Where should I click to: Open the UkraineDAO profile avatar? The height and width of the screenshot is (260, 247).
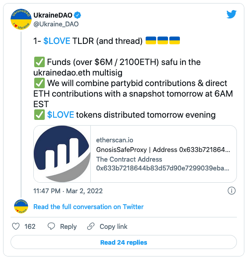coord(21,19)
